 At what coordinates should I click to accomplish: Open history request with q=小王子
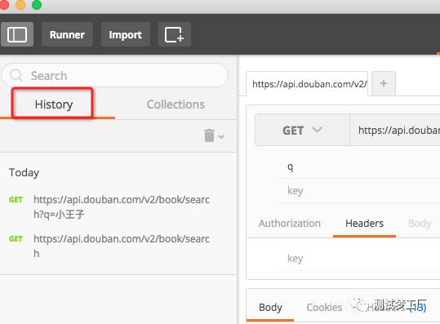tap(122, 207)
